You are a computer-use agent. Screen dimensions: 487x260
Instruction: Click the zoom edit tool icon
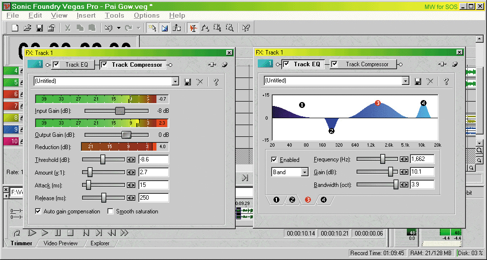tap(229, 28)
